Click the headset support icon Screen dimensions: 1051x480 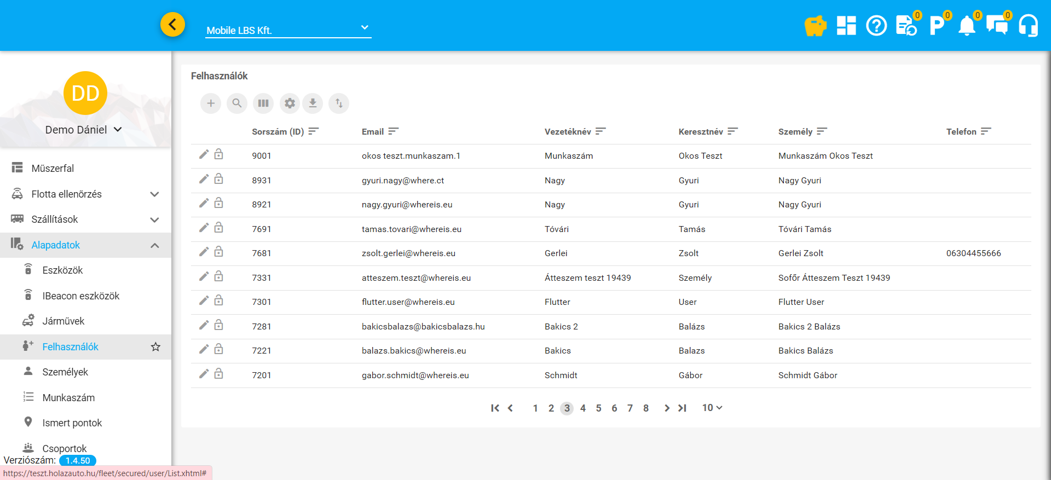coord(1028,26)
